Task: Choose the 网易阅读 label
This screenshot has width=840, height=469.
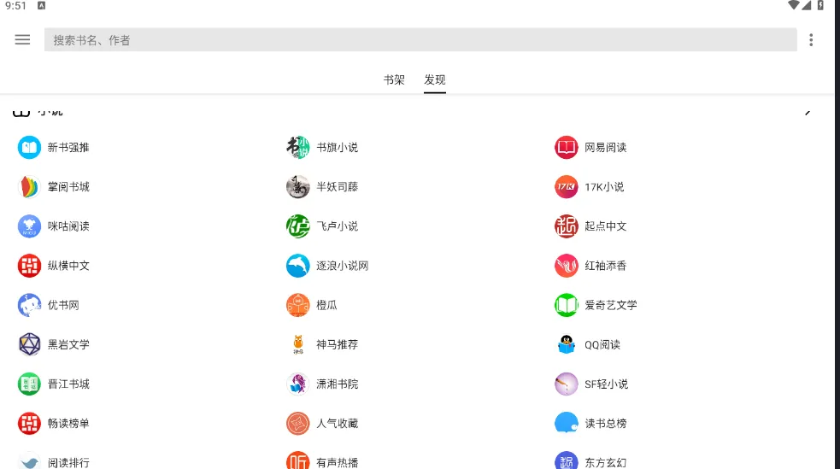Action: tap(605, 147)
